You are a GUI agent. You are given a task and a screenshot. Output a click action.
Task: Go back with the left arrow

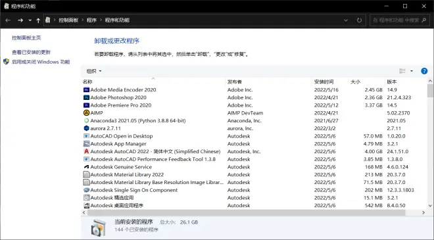(8, 20)
